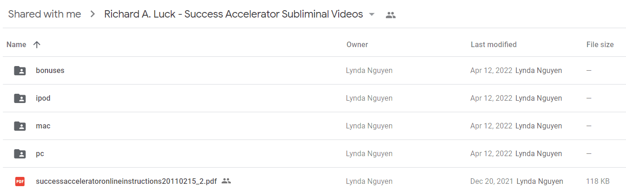
Task: Click the shared icon next to PDF filename
Action: point(226,181)
